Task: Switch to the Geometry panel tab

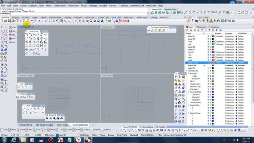Action: tap(201, 27)
